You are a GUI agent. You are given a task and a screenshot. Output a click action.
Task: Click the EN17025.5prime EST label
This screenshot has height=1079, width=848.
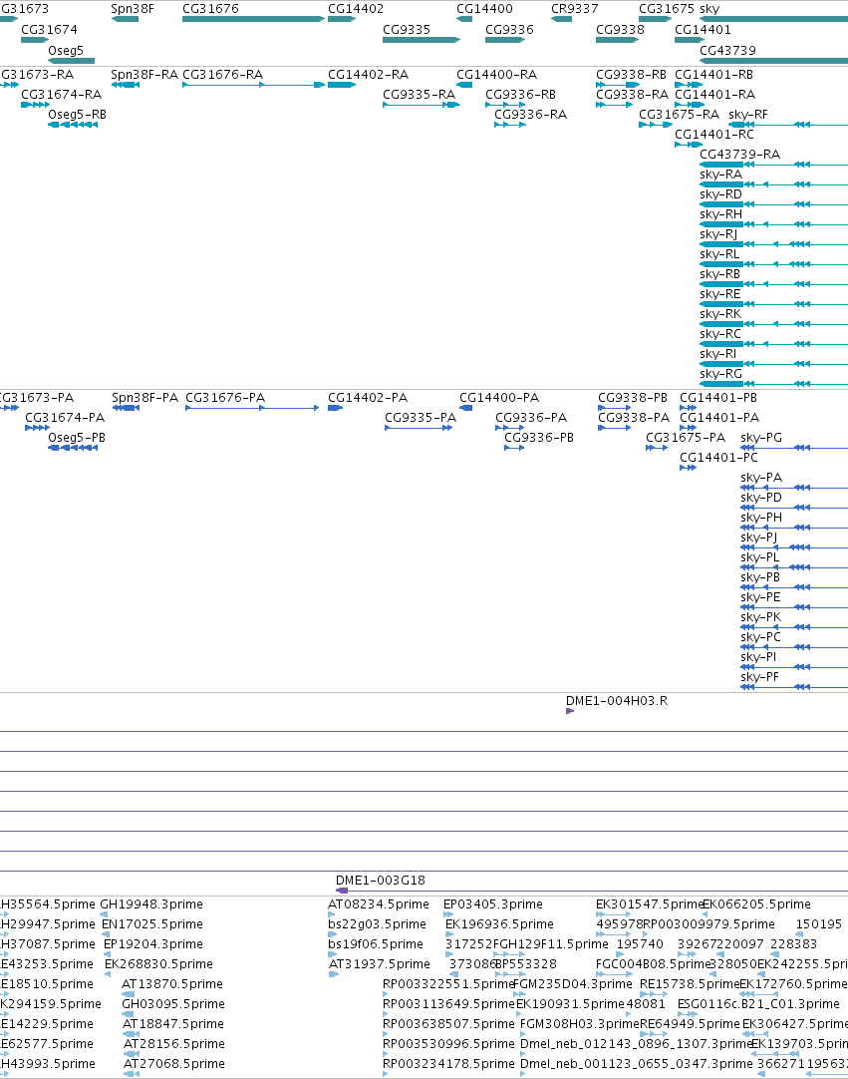pyautogui.click(x=152, y=924)
